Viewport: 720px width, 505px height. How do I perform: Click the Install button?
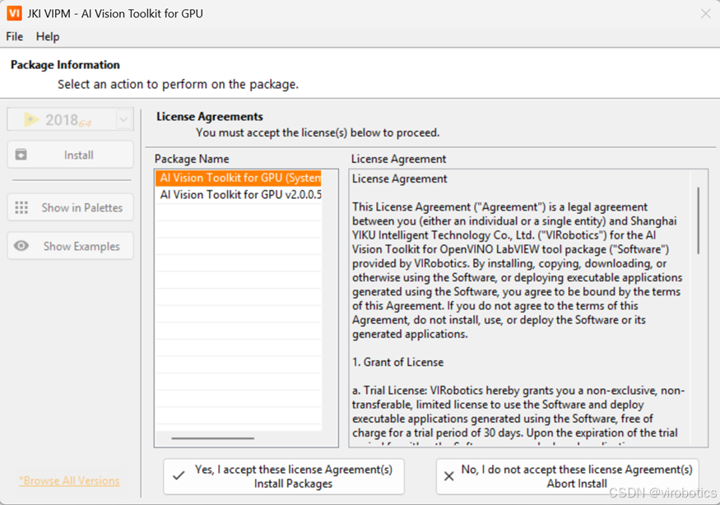[71, 155]
